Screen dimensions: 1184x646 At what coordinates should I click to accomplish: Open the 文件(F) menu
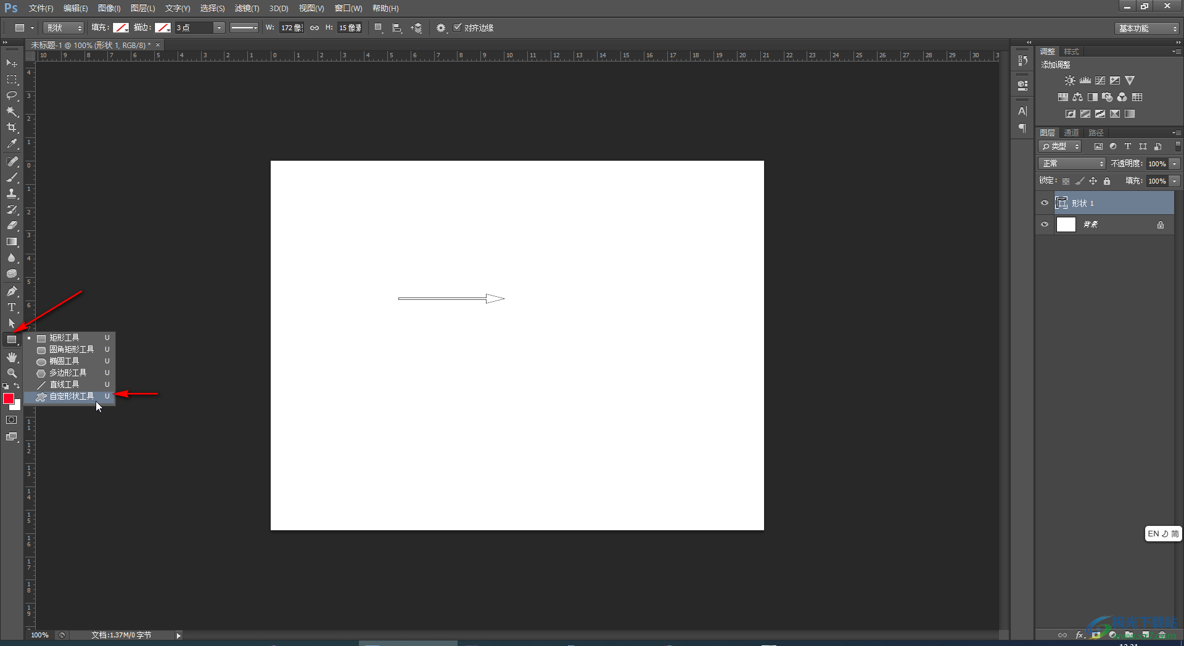coord(41,9)
